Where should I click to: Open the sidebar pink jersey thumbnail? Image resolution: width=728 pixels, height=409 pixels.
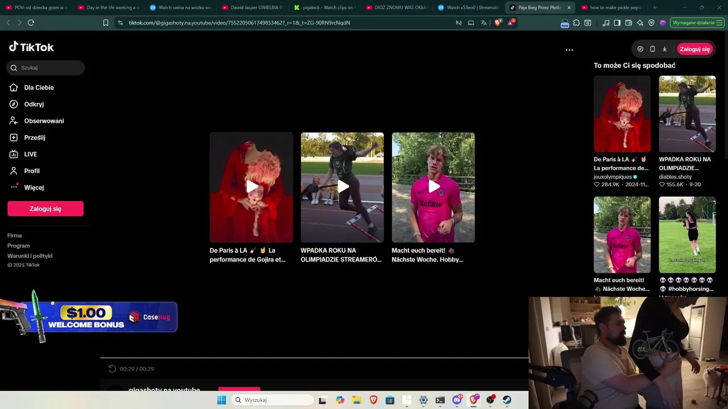coord(622,235)
